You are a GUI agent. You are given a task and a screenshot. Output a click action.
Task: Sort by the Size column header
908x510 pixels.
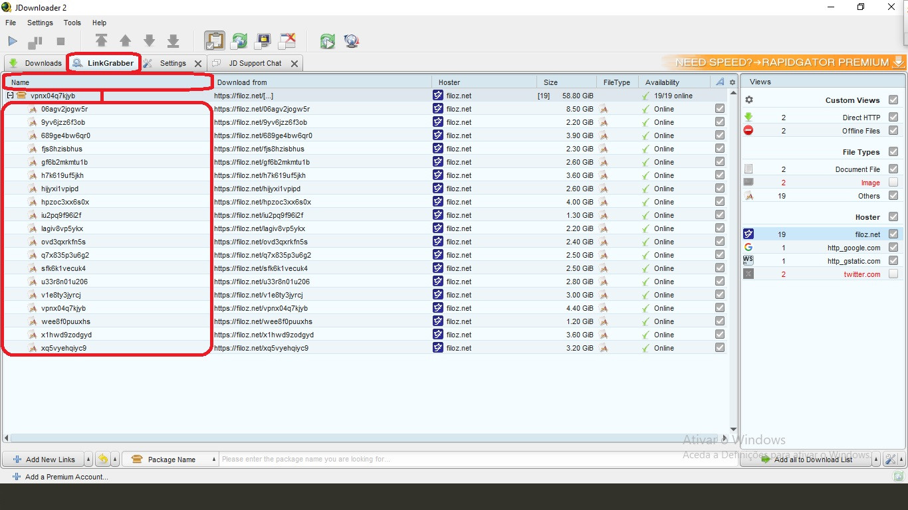(x=566, y=82)
